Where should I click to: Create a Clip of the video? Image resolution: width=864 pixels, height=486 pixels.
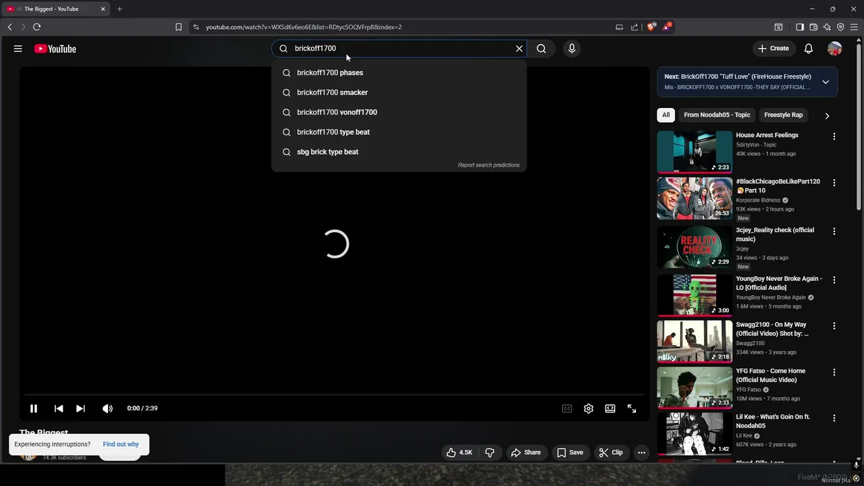611,453
